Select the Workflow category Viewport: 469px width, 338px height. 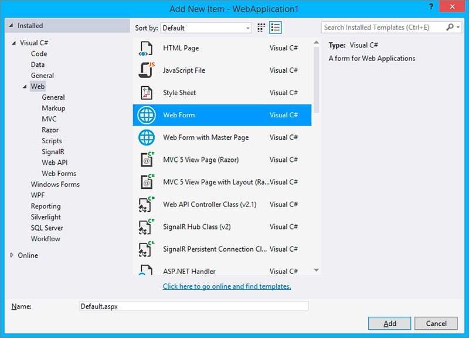pos(46,239)
